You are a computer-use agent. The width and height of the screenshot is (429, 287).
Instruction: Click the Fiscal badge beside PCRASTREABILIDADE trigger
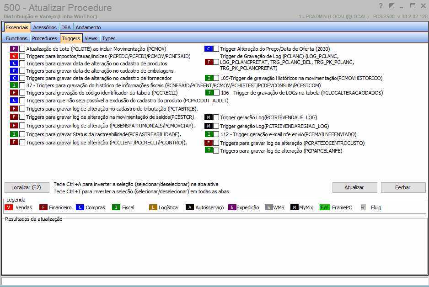coord(14,134)
